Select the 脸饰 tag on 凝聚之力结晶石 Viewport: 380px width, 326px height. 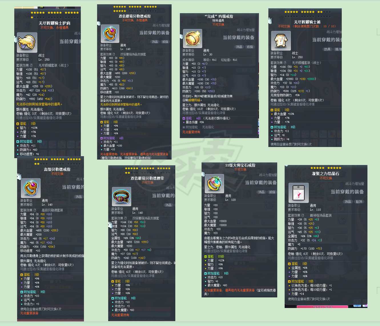359,202
